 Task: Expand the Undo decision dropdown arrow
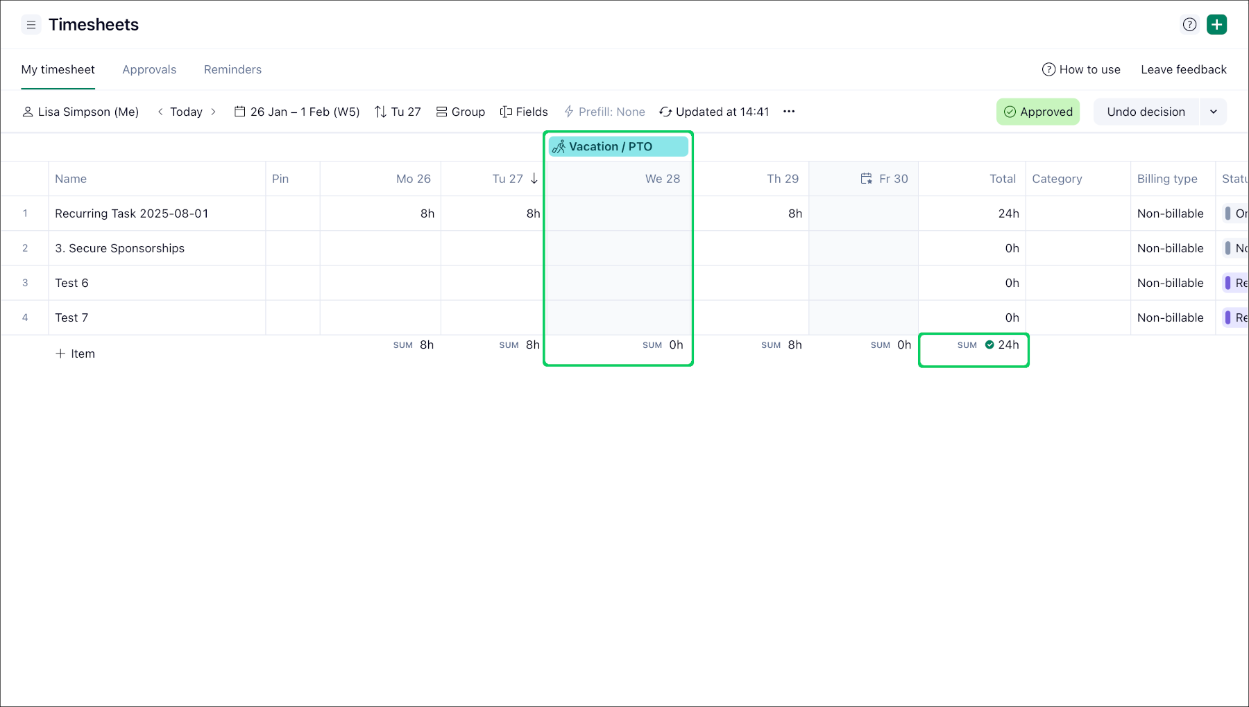coord(1213,112)
